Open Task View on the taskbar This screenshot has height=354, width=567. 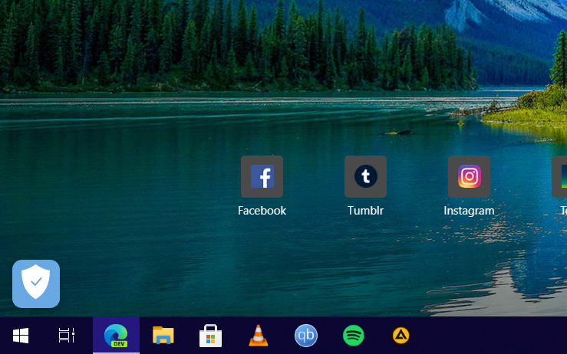(67, 335)
